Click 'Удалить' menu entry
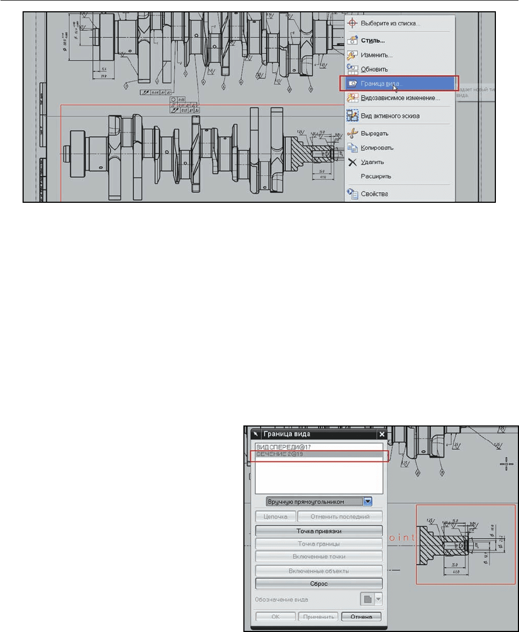519x632 pixels. pyautogui.click(x=400, y=162)
